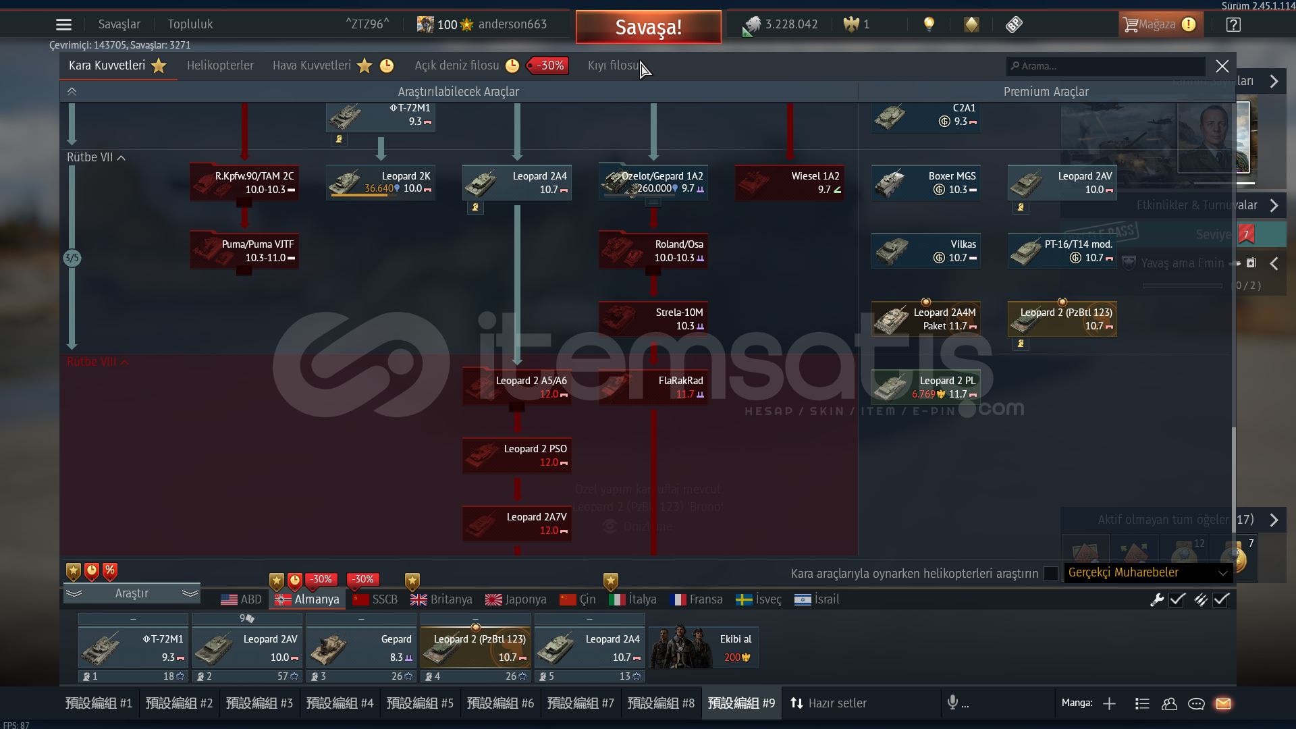1296x729 pixels.
Task: Click the wrench repair icon
Action: 1157,599
